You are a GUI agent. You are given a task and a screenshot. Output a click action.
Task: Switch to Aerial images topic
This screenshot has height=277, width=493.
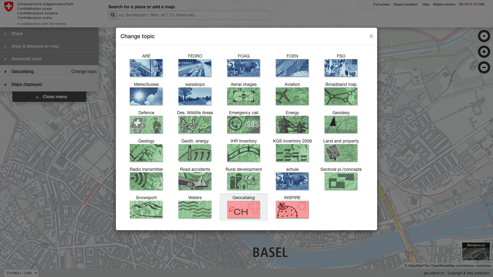click(243, 96)
